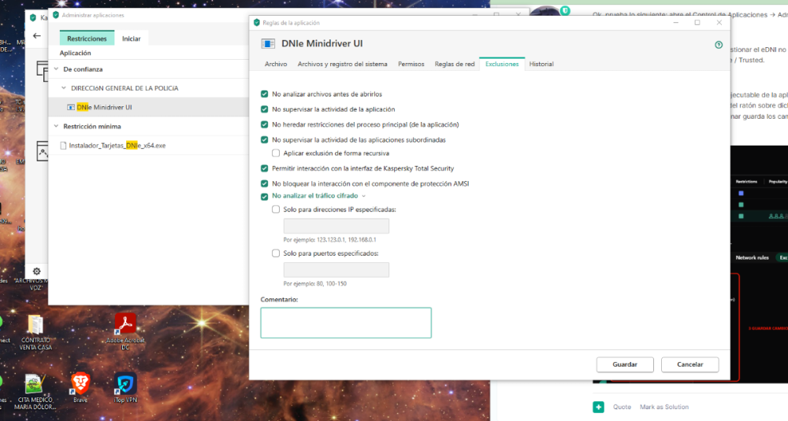
Task: Enable Solo para direcciones IP especificadas
Action: coord(276,209)
